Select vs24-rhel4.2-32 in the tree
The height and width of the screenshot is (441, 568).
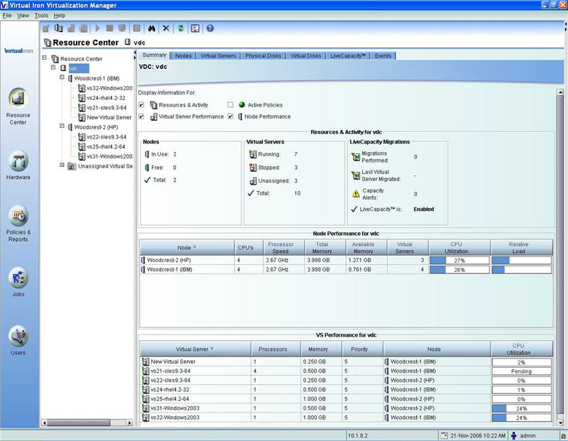coord(102,98)
